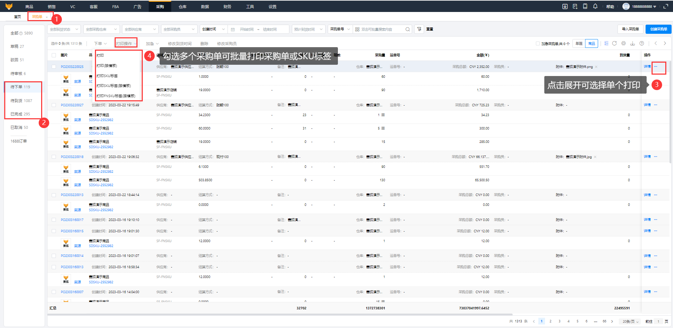
Task: Switch to the 单据 view button
Action: point(579,44)
